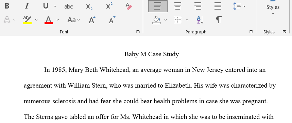The height and width of the screenshot is (123, 292).
Task: Toggle Subscript formatting
Action: point(89,6)
